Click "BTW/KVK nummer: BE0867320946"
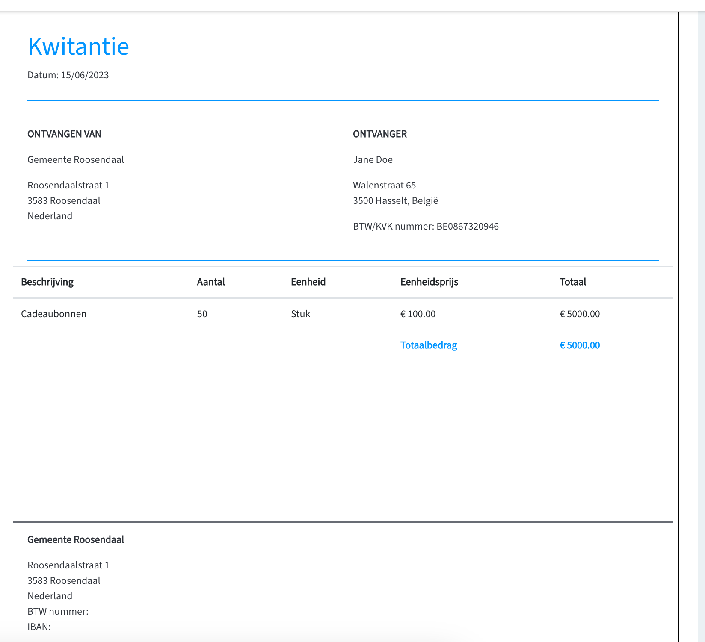Screen dimensions: 705x642 click(x=426, y=227)
